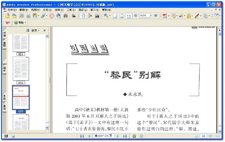Click the Fit Width button
Screen dimensions: 225x142
[x=129, y=16]
